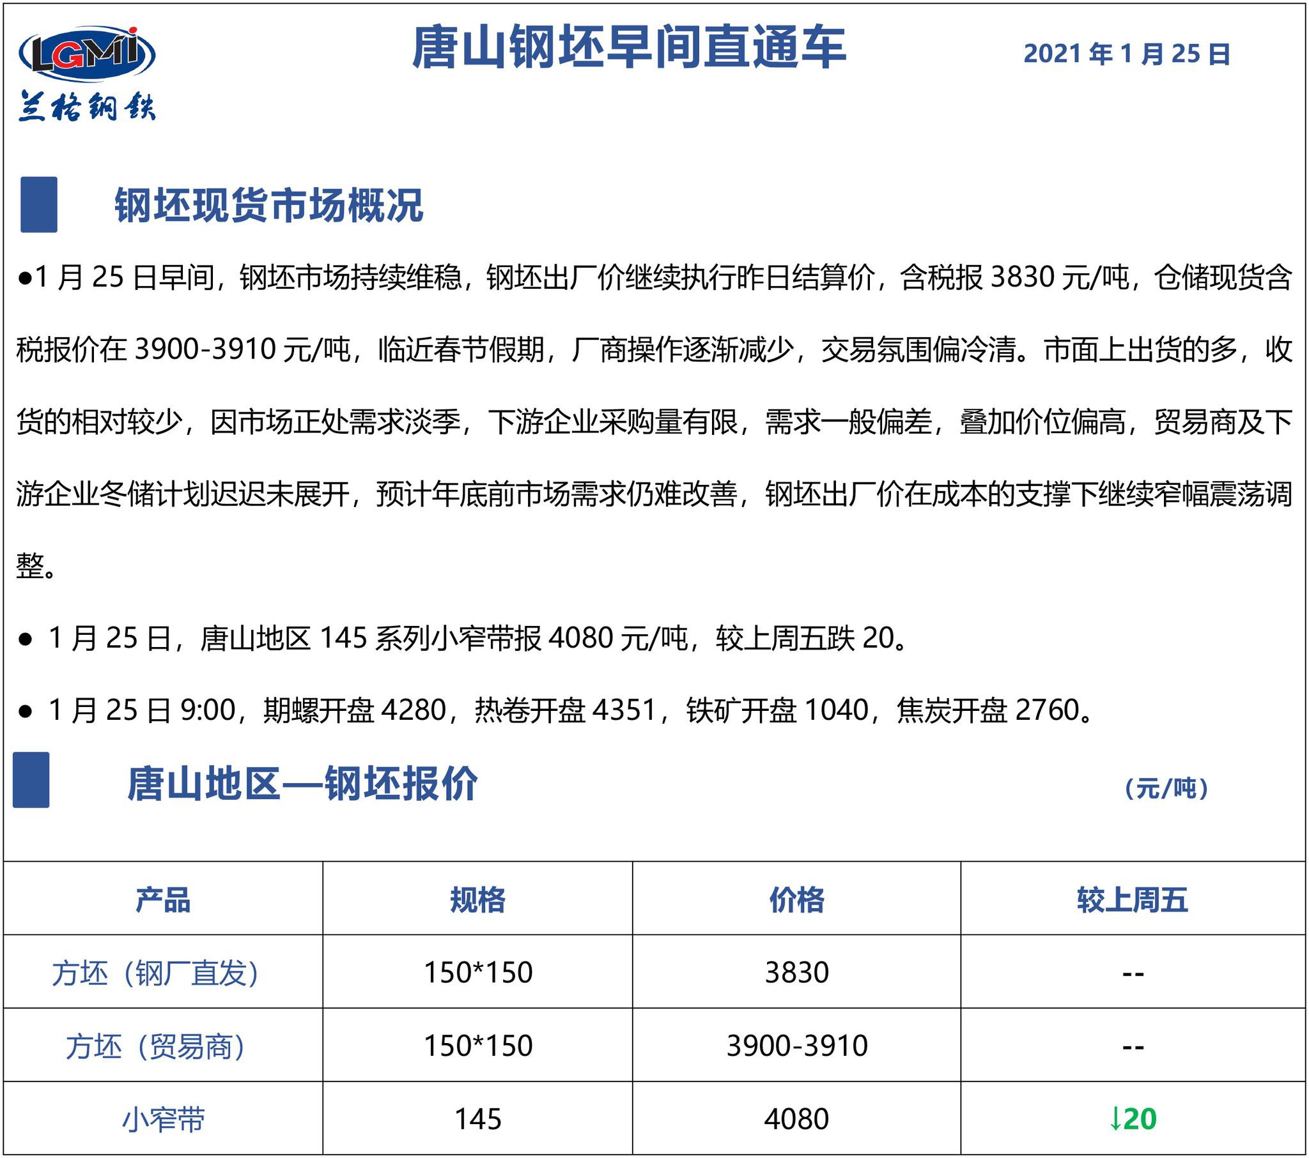Click the 规格 column header
The image size is (1309, 1158).
click(477, 899)
